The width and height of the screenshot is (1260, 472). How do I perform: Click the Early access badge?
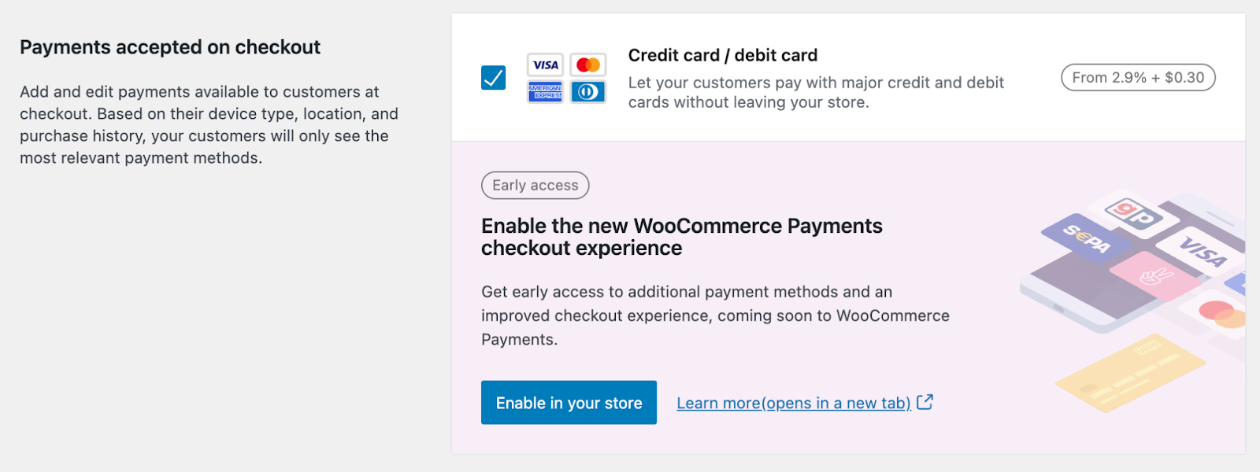[535, 186]
